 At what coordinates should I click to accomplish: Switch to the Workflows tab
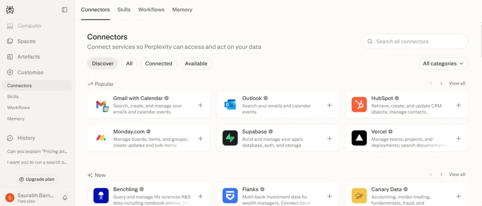[151, 9]
